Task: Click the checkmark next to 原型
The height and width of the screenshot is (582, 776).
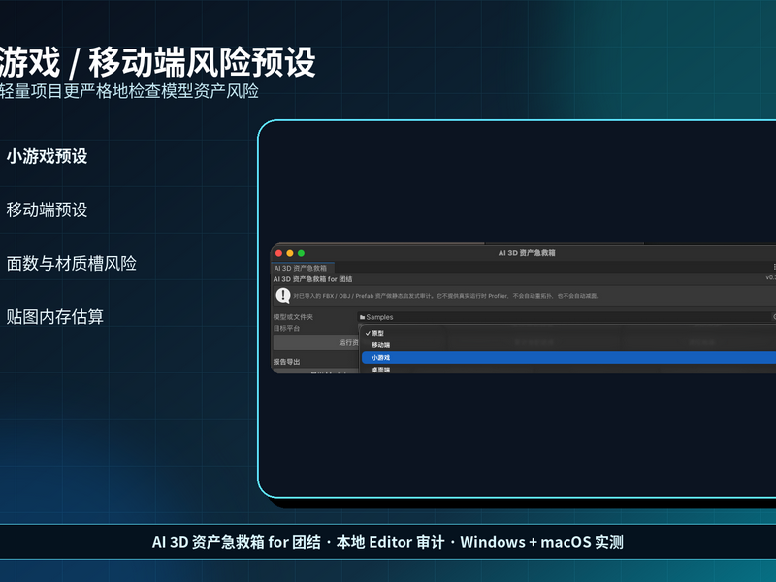Action: pyautogui.click(x=368, y=333)
